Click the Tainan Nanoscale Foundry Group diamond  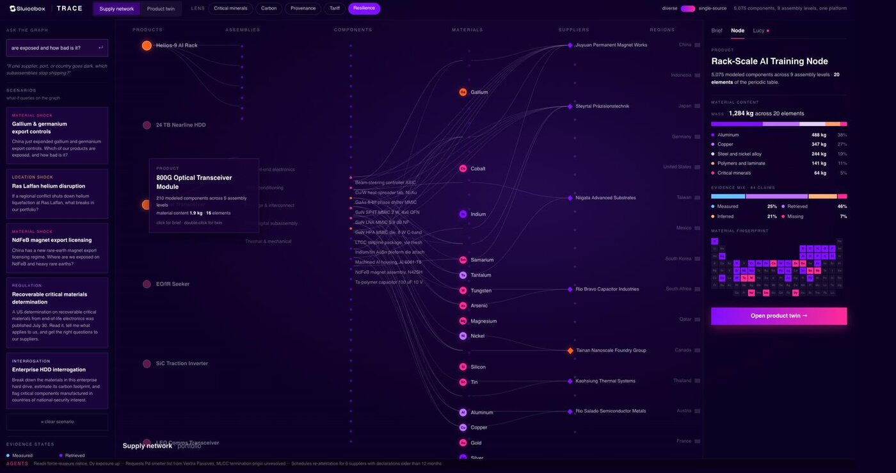[x=570, y=351]
